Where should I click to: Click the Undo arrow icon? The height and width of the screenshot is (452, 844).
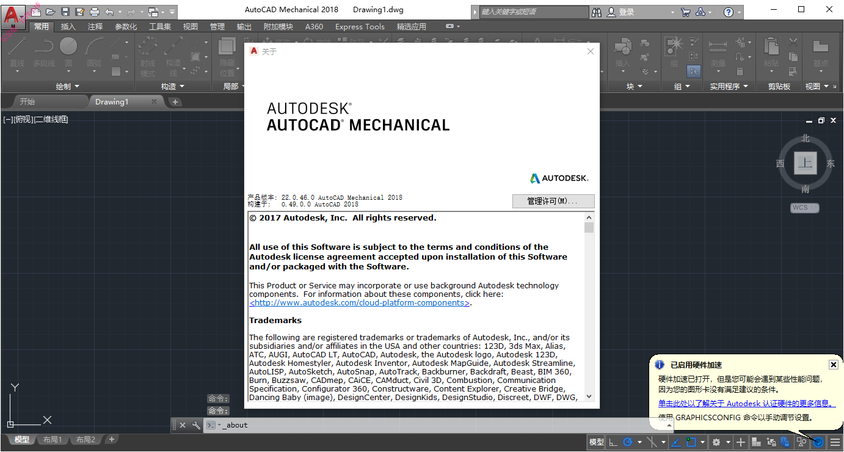coord(109,12)
